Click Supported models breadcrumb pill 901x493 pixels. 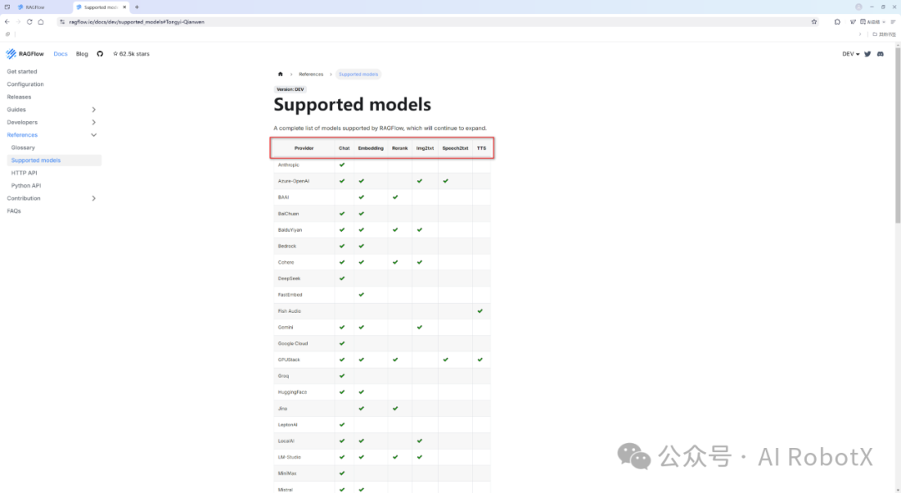(x=358, y=74)
